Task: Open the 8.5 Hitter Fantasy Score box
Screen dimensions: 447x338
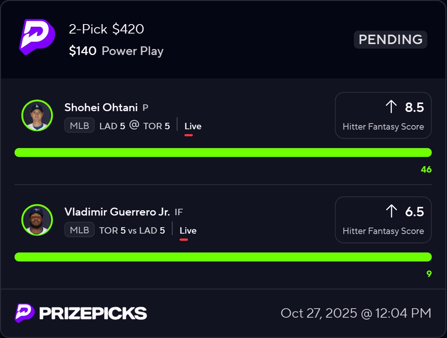Action: tap(383, 115)
